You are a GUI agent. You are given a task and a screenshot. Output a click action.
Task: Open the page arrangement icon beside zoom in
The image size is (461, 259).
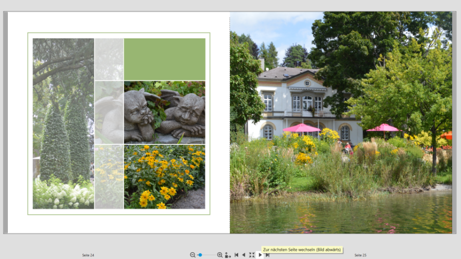pos(227,255)
